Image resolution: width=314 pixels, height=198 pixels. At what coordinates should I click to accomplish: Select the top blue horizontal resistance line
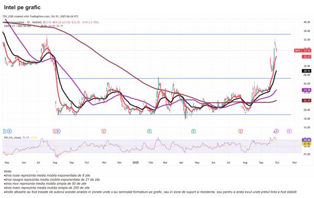(x=152, y=34)
